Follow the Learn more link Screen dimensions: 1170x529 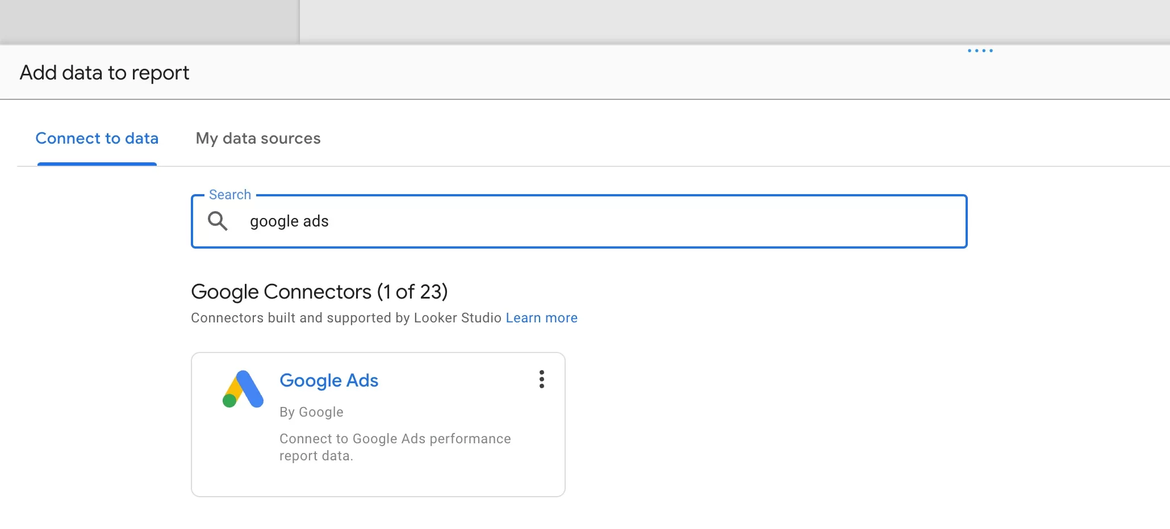(x=542, y=318)
